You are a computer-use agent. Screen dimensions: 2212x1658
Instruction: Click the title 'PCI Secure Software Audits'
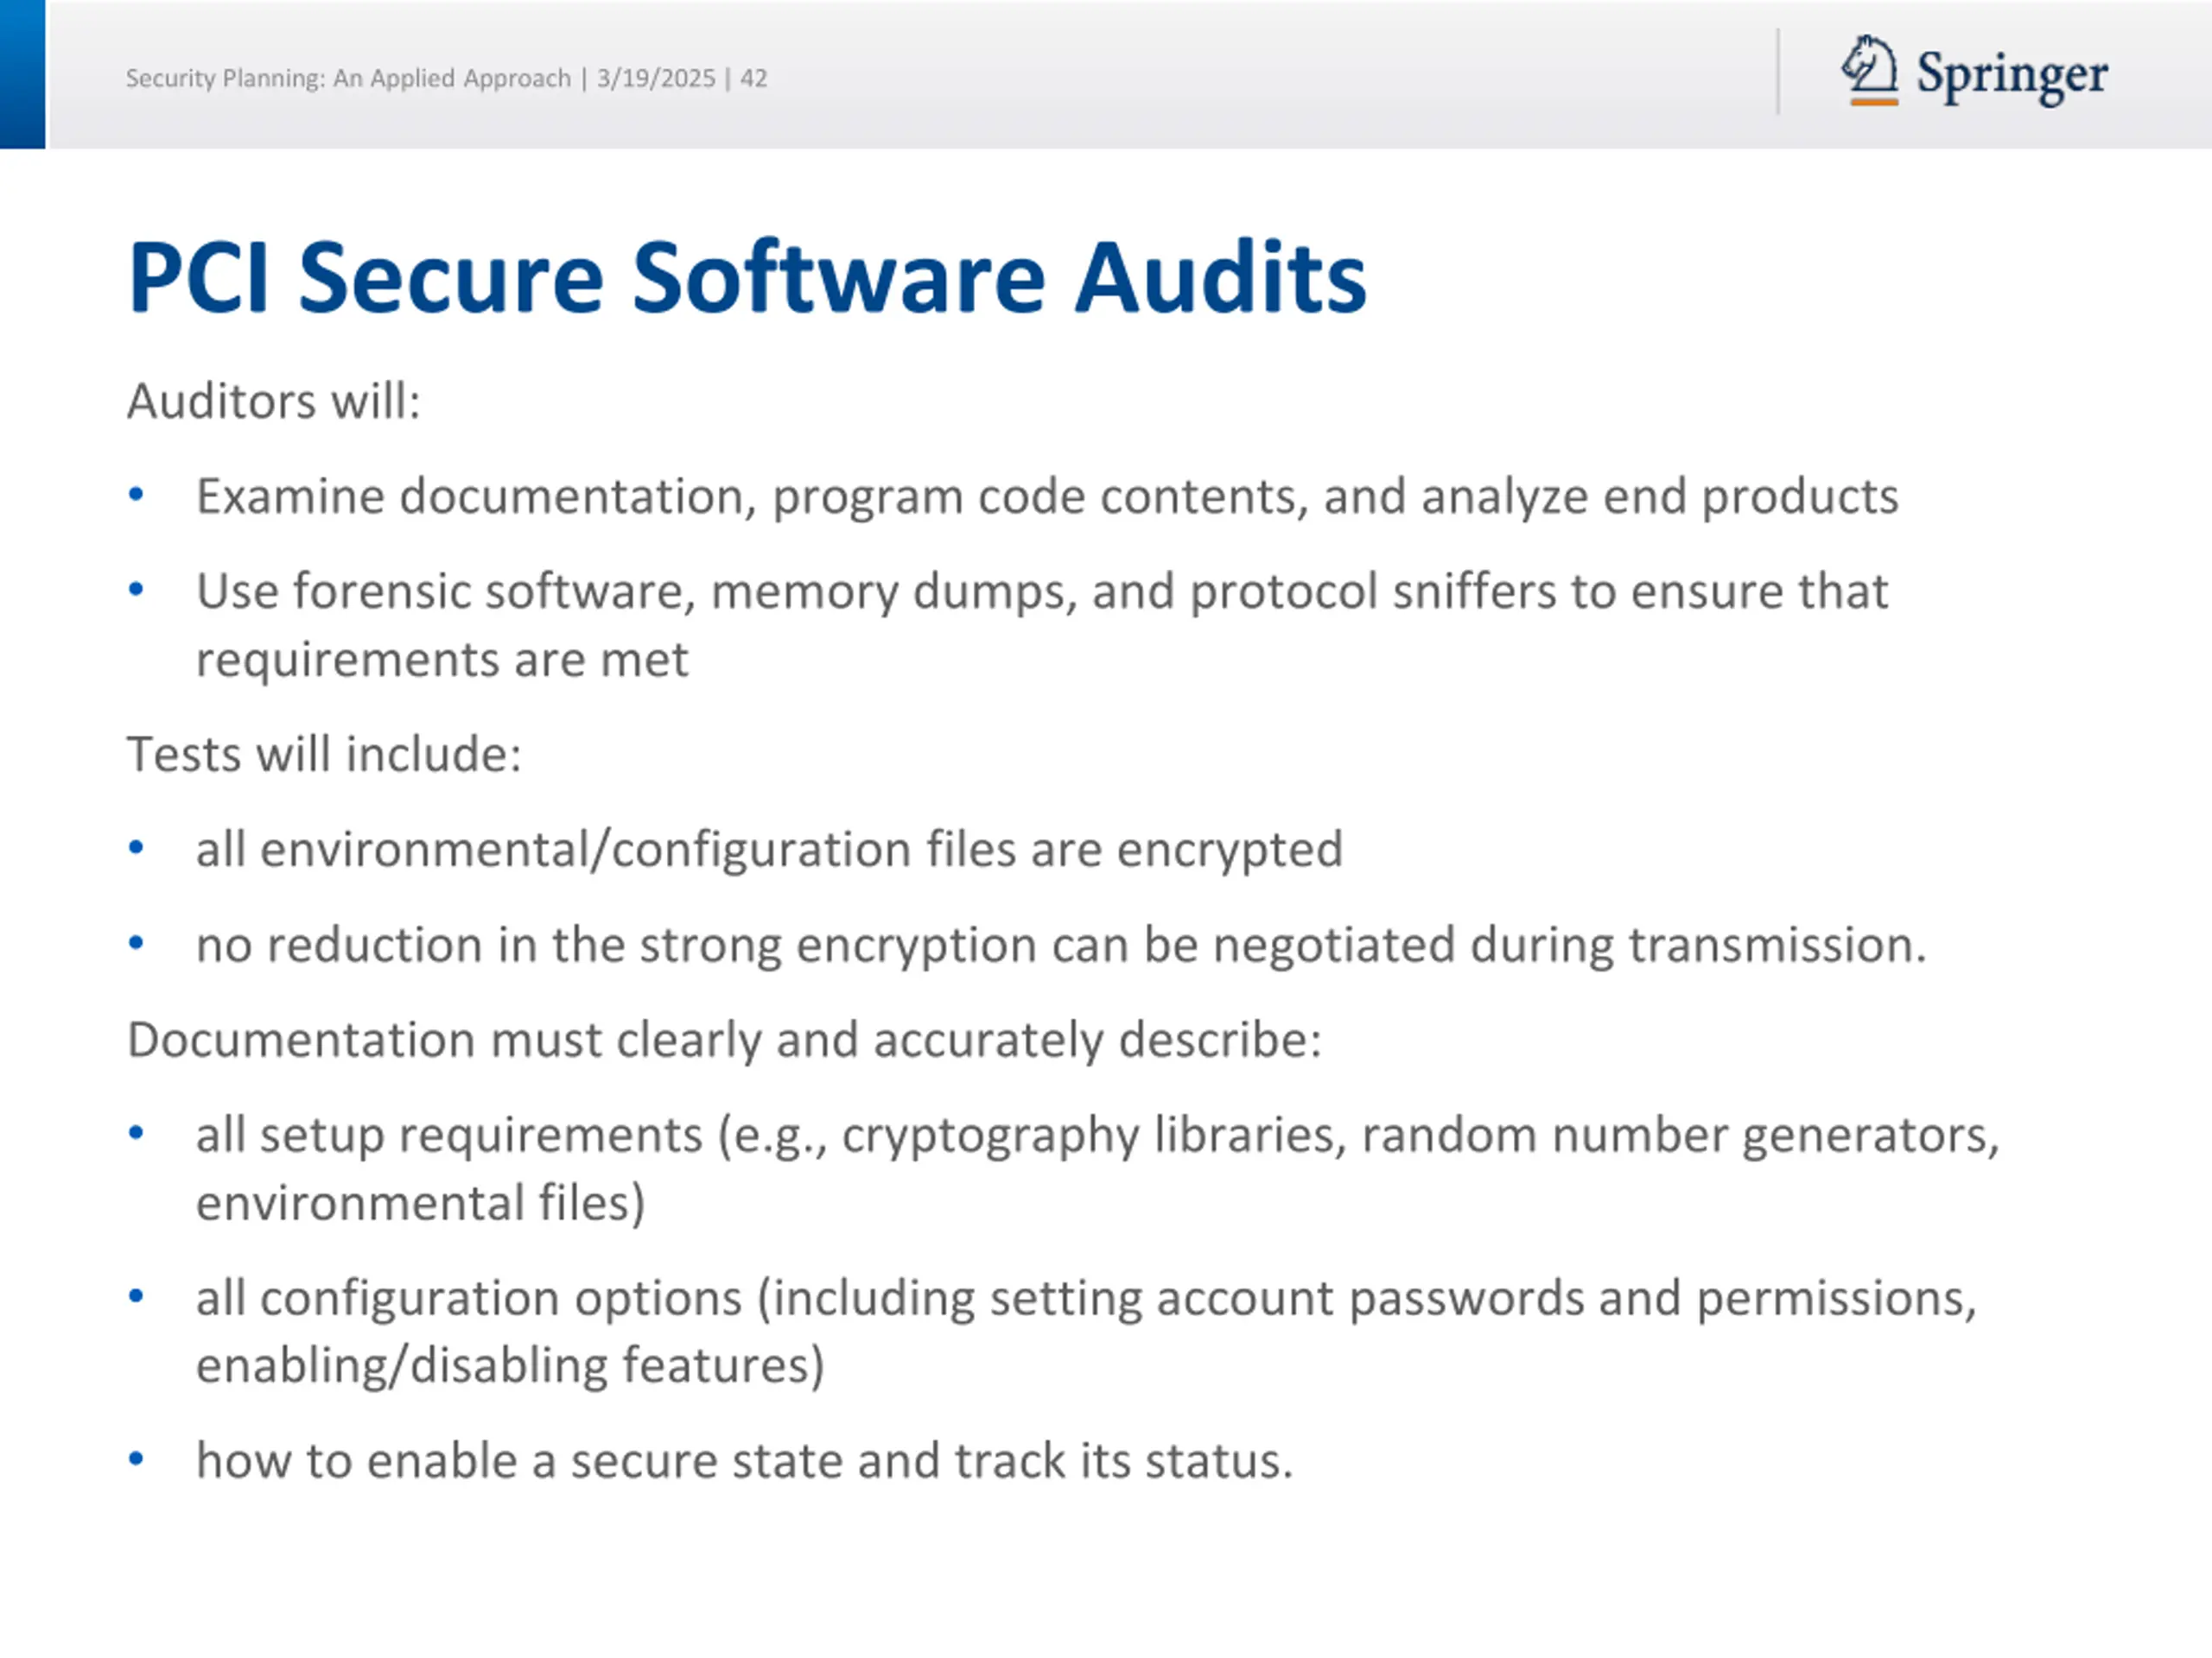point(747,277)
